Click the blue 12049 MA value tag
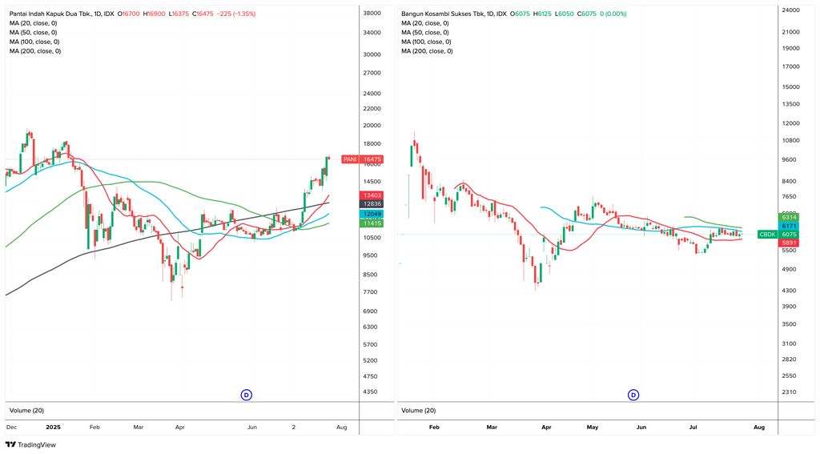The height and width of the screenshot is (454, 820). pyautogui.click(x=372, y=214)
